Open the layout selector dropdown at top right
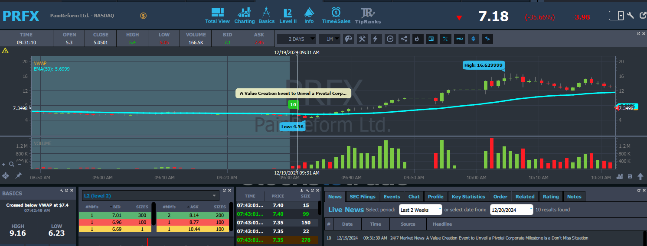Viewport: 647px width, 246px height. coord(616,16)
